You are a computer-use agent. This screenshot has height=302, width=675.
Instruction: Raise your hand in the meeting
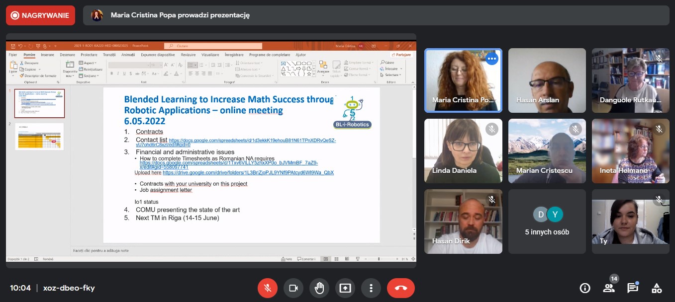[319, 288]
